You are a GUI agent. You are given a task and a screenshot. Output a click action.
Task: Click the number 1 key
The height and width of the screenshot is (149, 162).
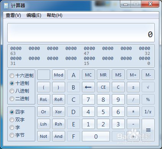tap(88, 124)
